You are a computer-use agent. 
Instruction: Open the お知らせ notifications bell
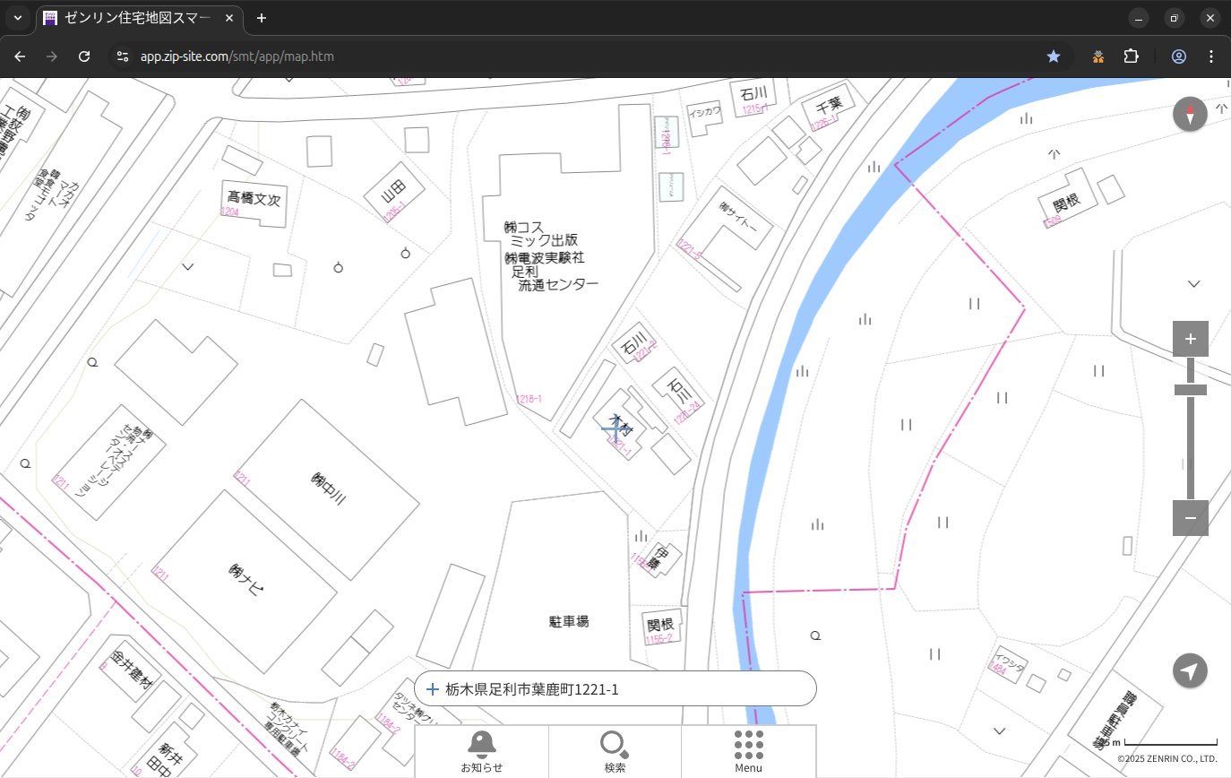pos(481,751)
